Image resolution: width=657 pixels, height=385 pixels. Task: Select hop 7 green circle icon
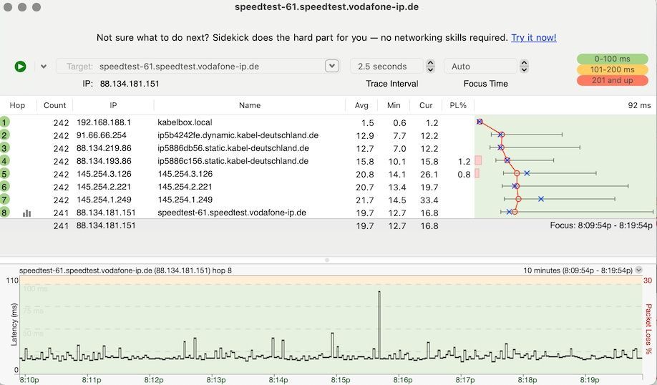pos(4,200)
